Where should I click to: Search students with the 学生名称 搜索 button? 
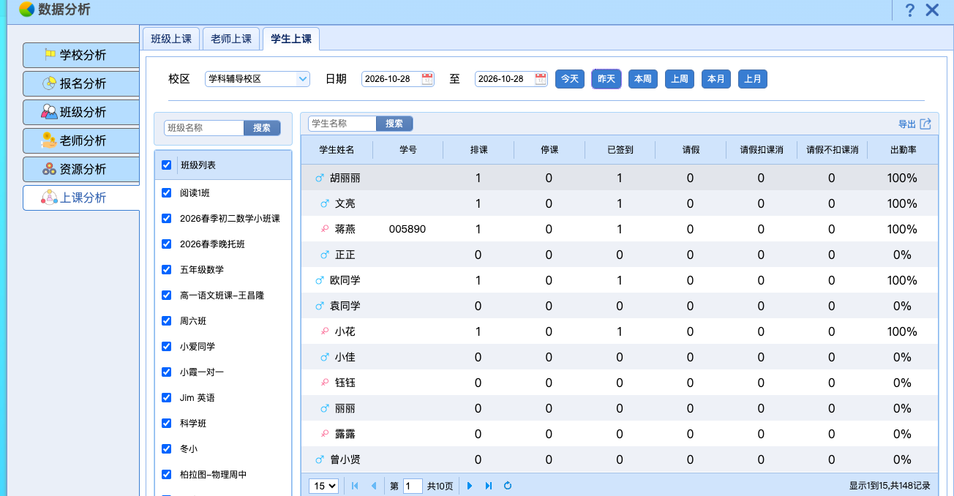click(394, 124)
